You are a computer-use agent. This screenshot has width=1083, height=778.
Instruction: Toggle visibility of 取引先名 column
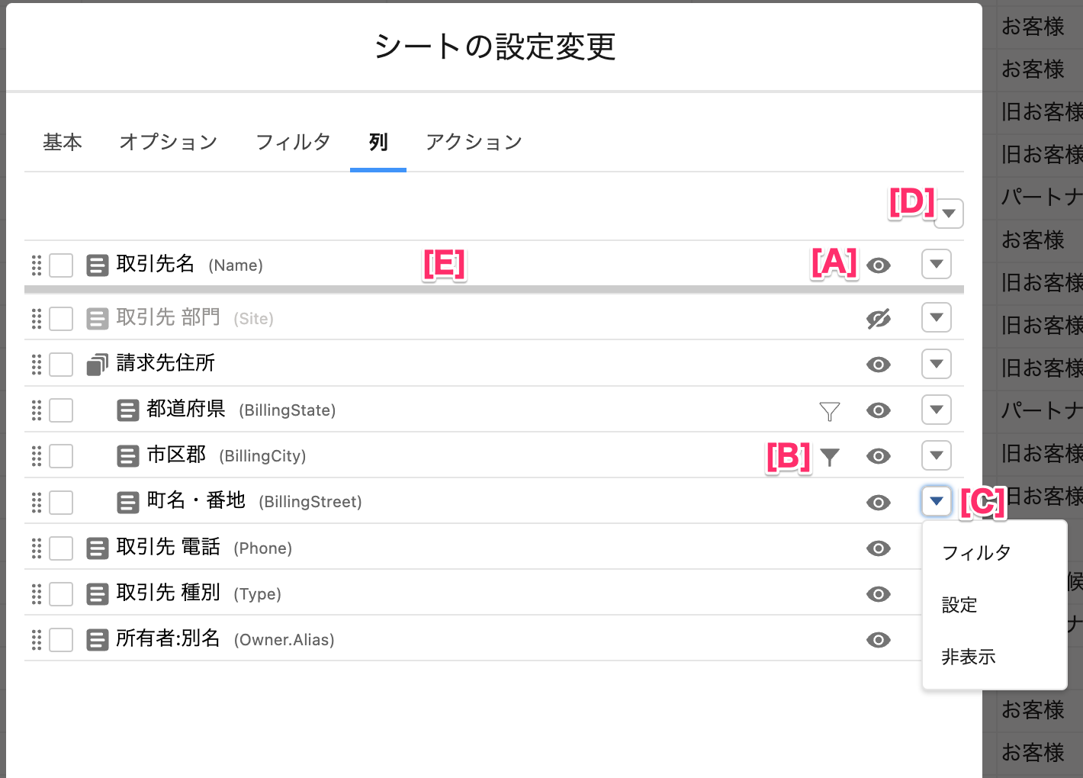(x=878, y=265)
